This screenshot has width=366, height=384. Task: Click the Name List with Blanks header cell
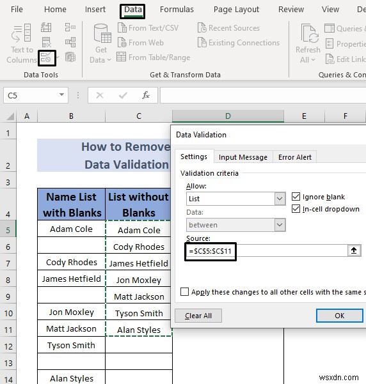coord(72,204)
